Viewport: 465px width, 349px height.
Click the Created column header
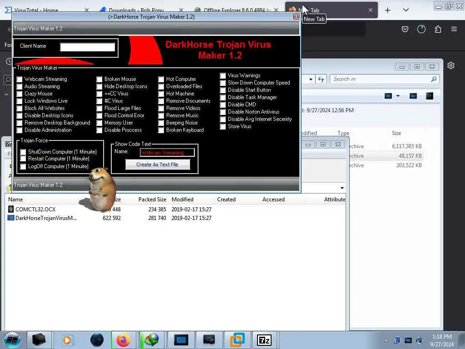click(x=226, y=199)
